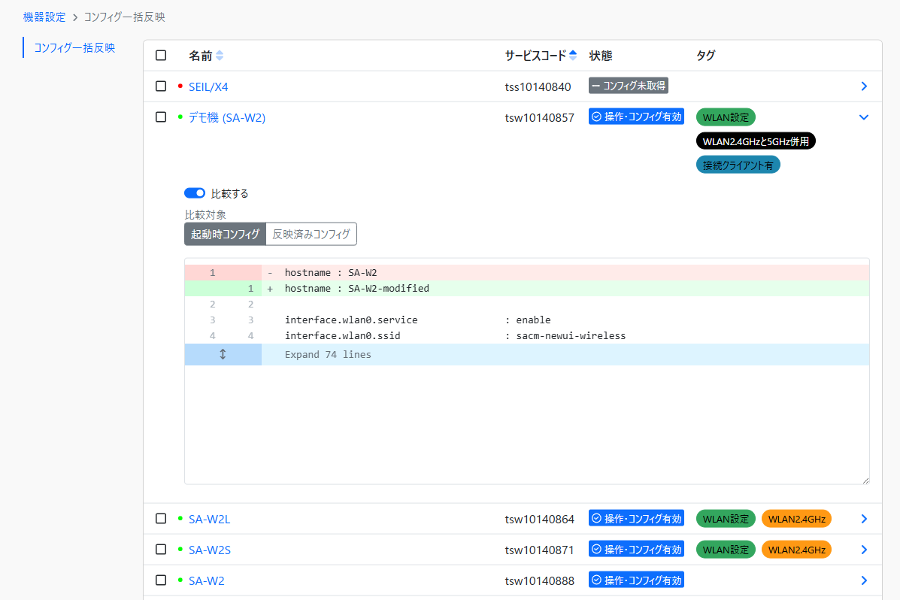This screenshot has height=600, width=900.
Task: Grab the diff box resize handle
Action: tap(865, 480)
